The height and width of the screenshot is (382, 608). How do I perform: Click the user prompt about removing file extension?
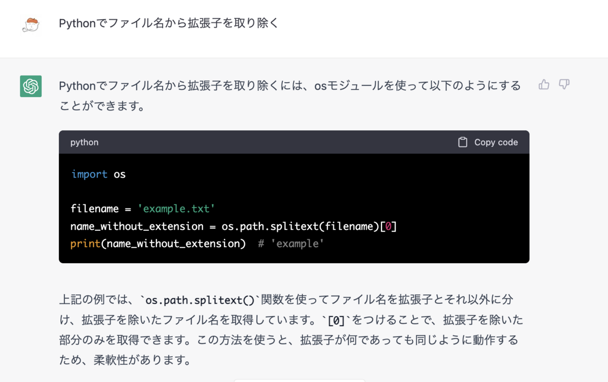click(x=169, y=23)
